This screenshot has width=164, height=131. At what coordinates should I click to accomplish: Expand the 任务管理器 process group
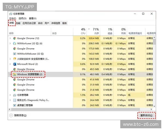click(10, 95)
